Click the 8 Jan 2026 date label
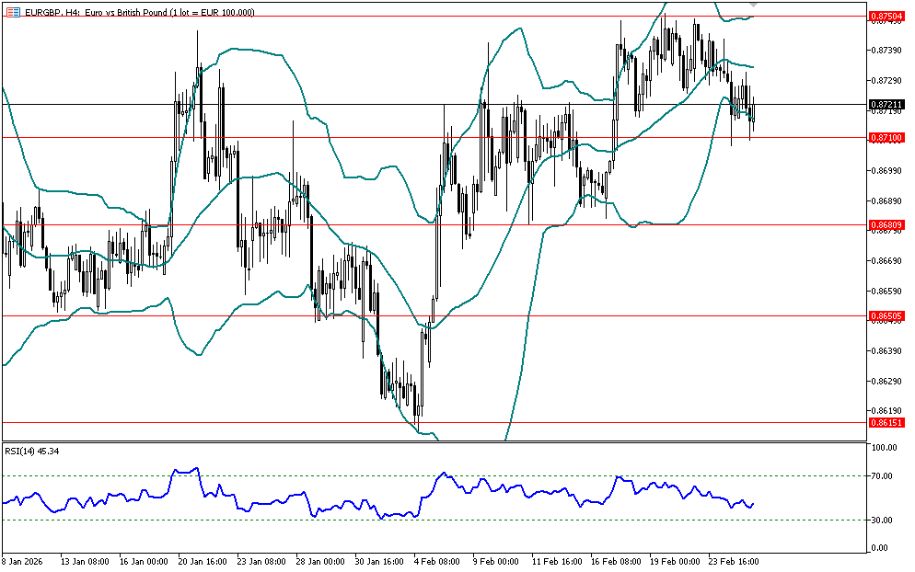Image resolution: width=915 pixels, height=572 pixels. tap(23, 560)
